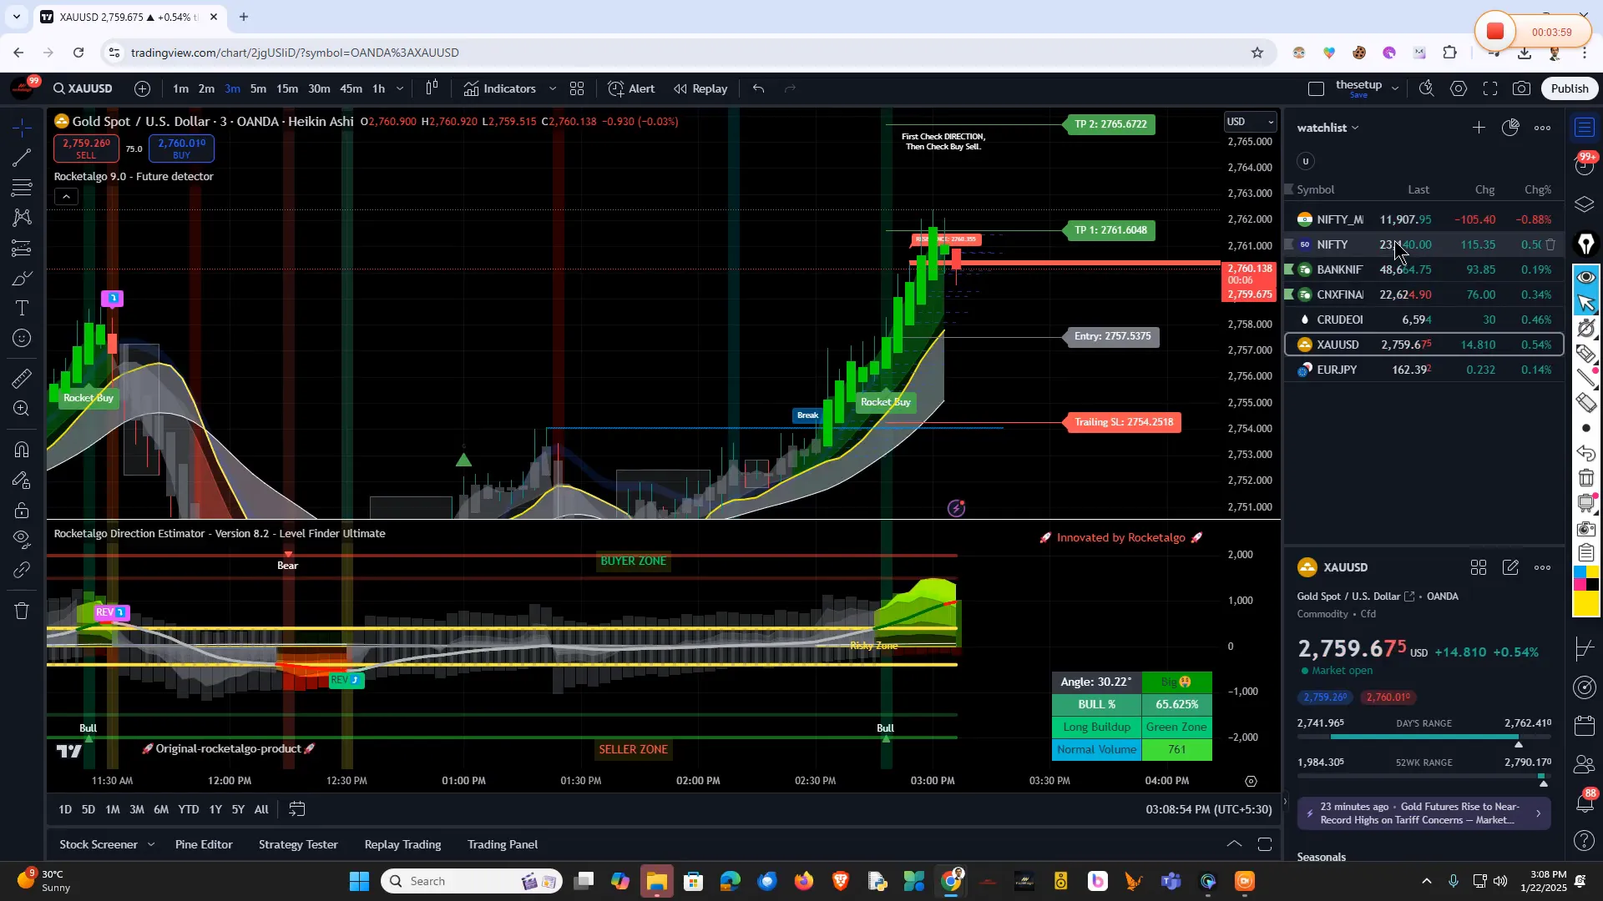Open the USD currency dropdown
The height and width of the screenshot is (901, 1603).
1250,122
